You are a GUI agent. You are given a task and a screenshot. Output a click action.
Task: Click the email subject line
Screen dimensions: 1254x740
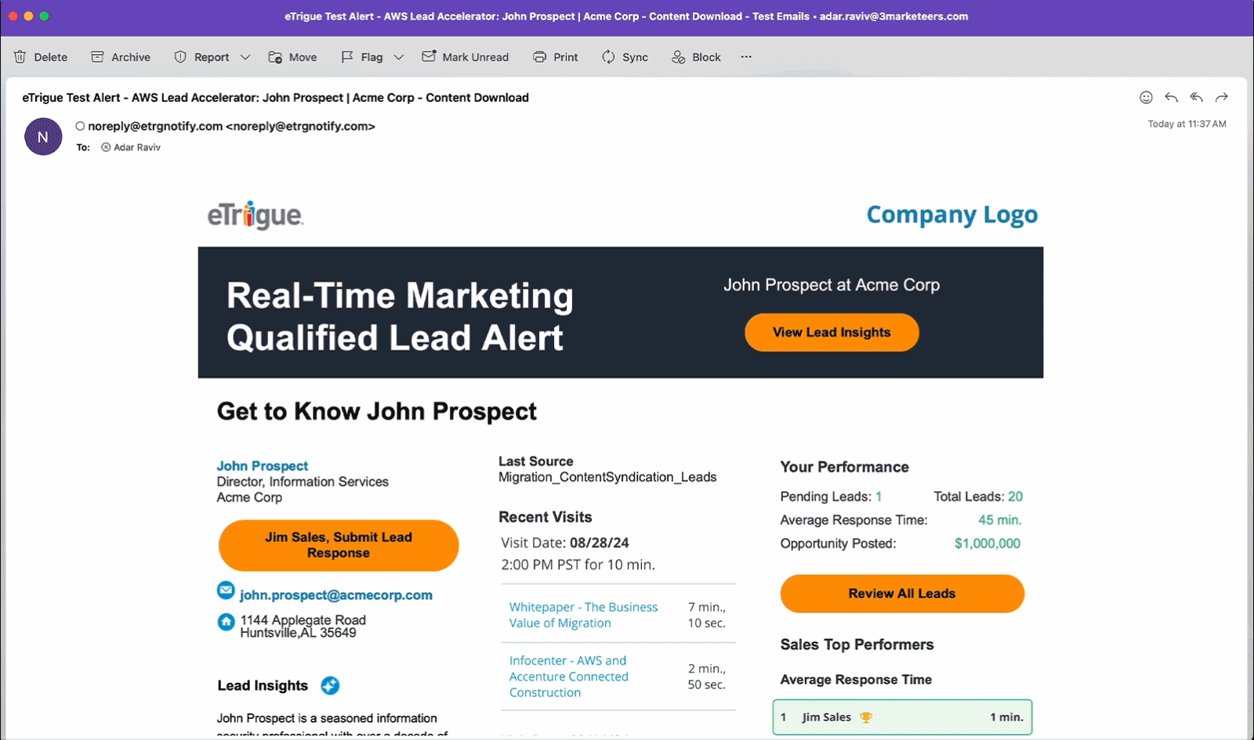click(275, 98)
